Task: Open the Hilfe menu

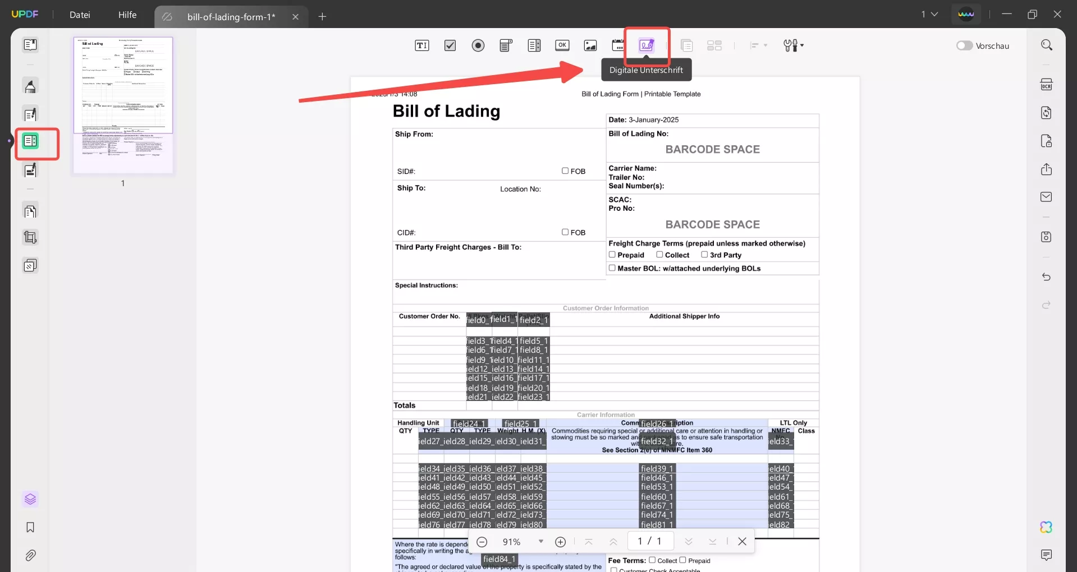Action: (127, 15)
